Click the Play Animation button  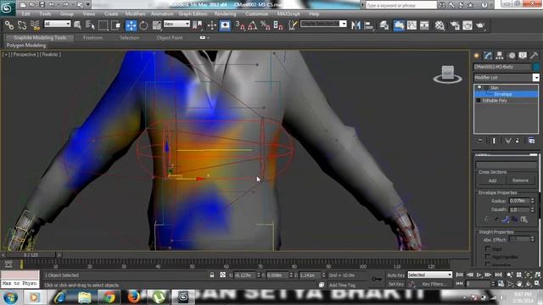(479, 274)
